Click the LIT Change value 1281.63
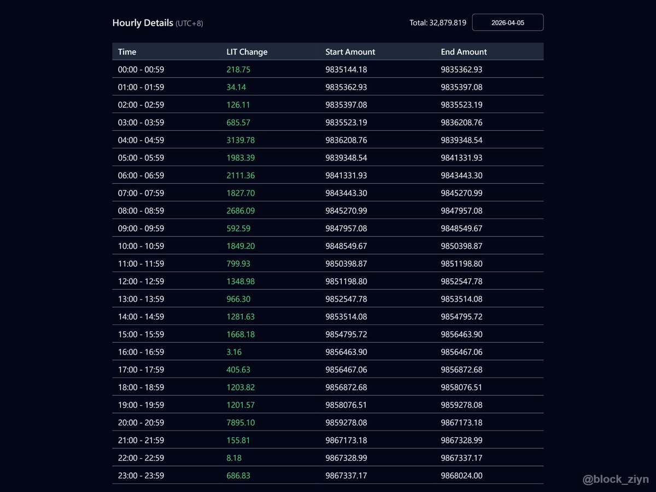Image resolution: width=656 pixels, height=492 pixels. pyautogui.click(x=241, y=317)
